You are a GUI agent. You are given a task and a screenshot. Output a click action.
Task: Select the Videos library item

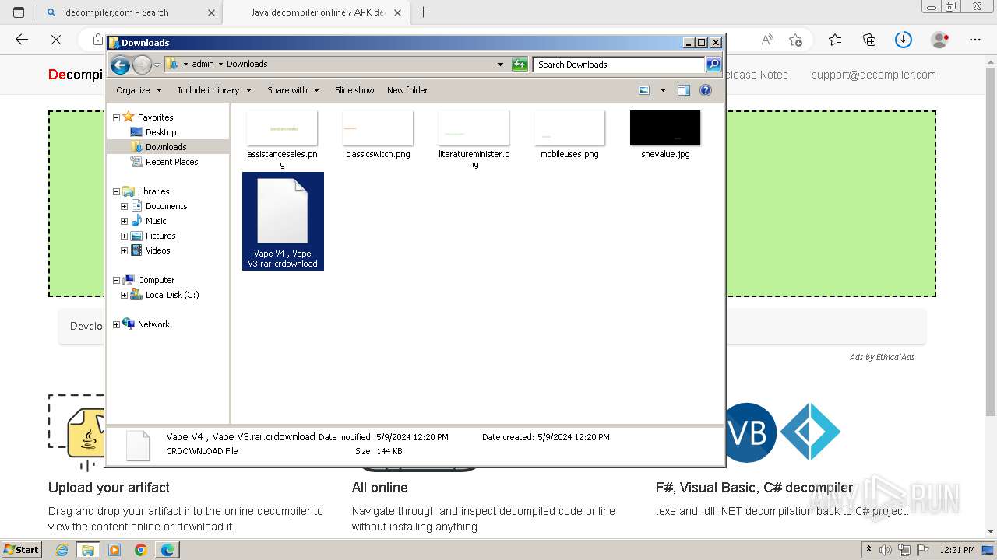(x=157, y=250)
